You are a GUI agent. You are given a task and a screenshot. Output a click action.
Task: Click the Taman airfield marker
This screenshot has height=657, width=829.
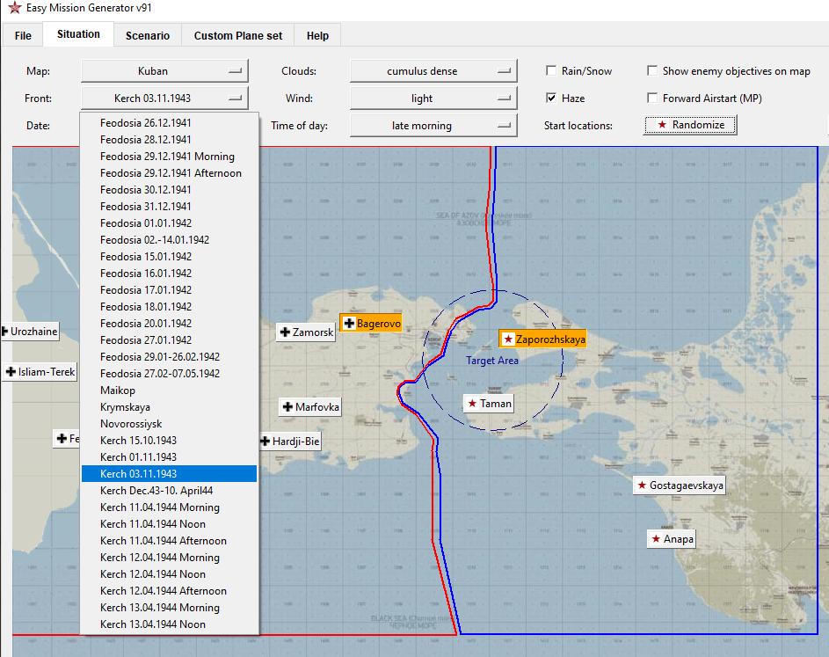click(x=489, y=404)
